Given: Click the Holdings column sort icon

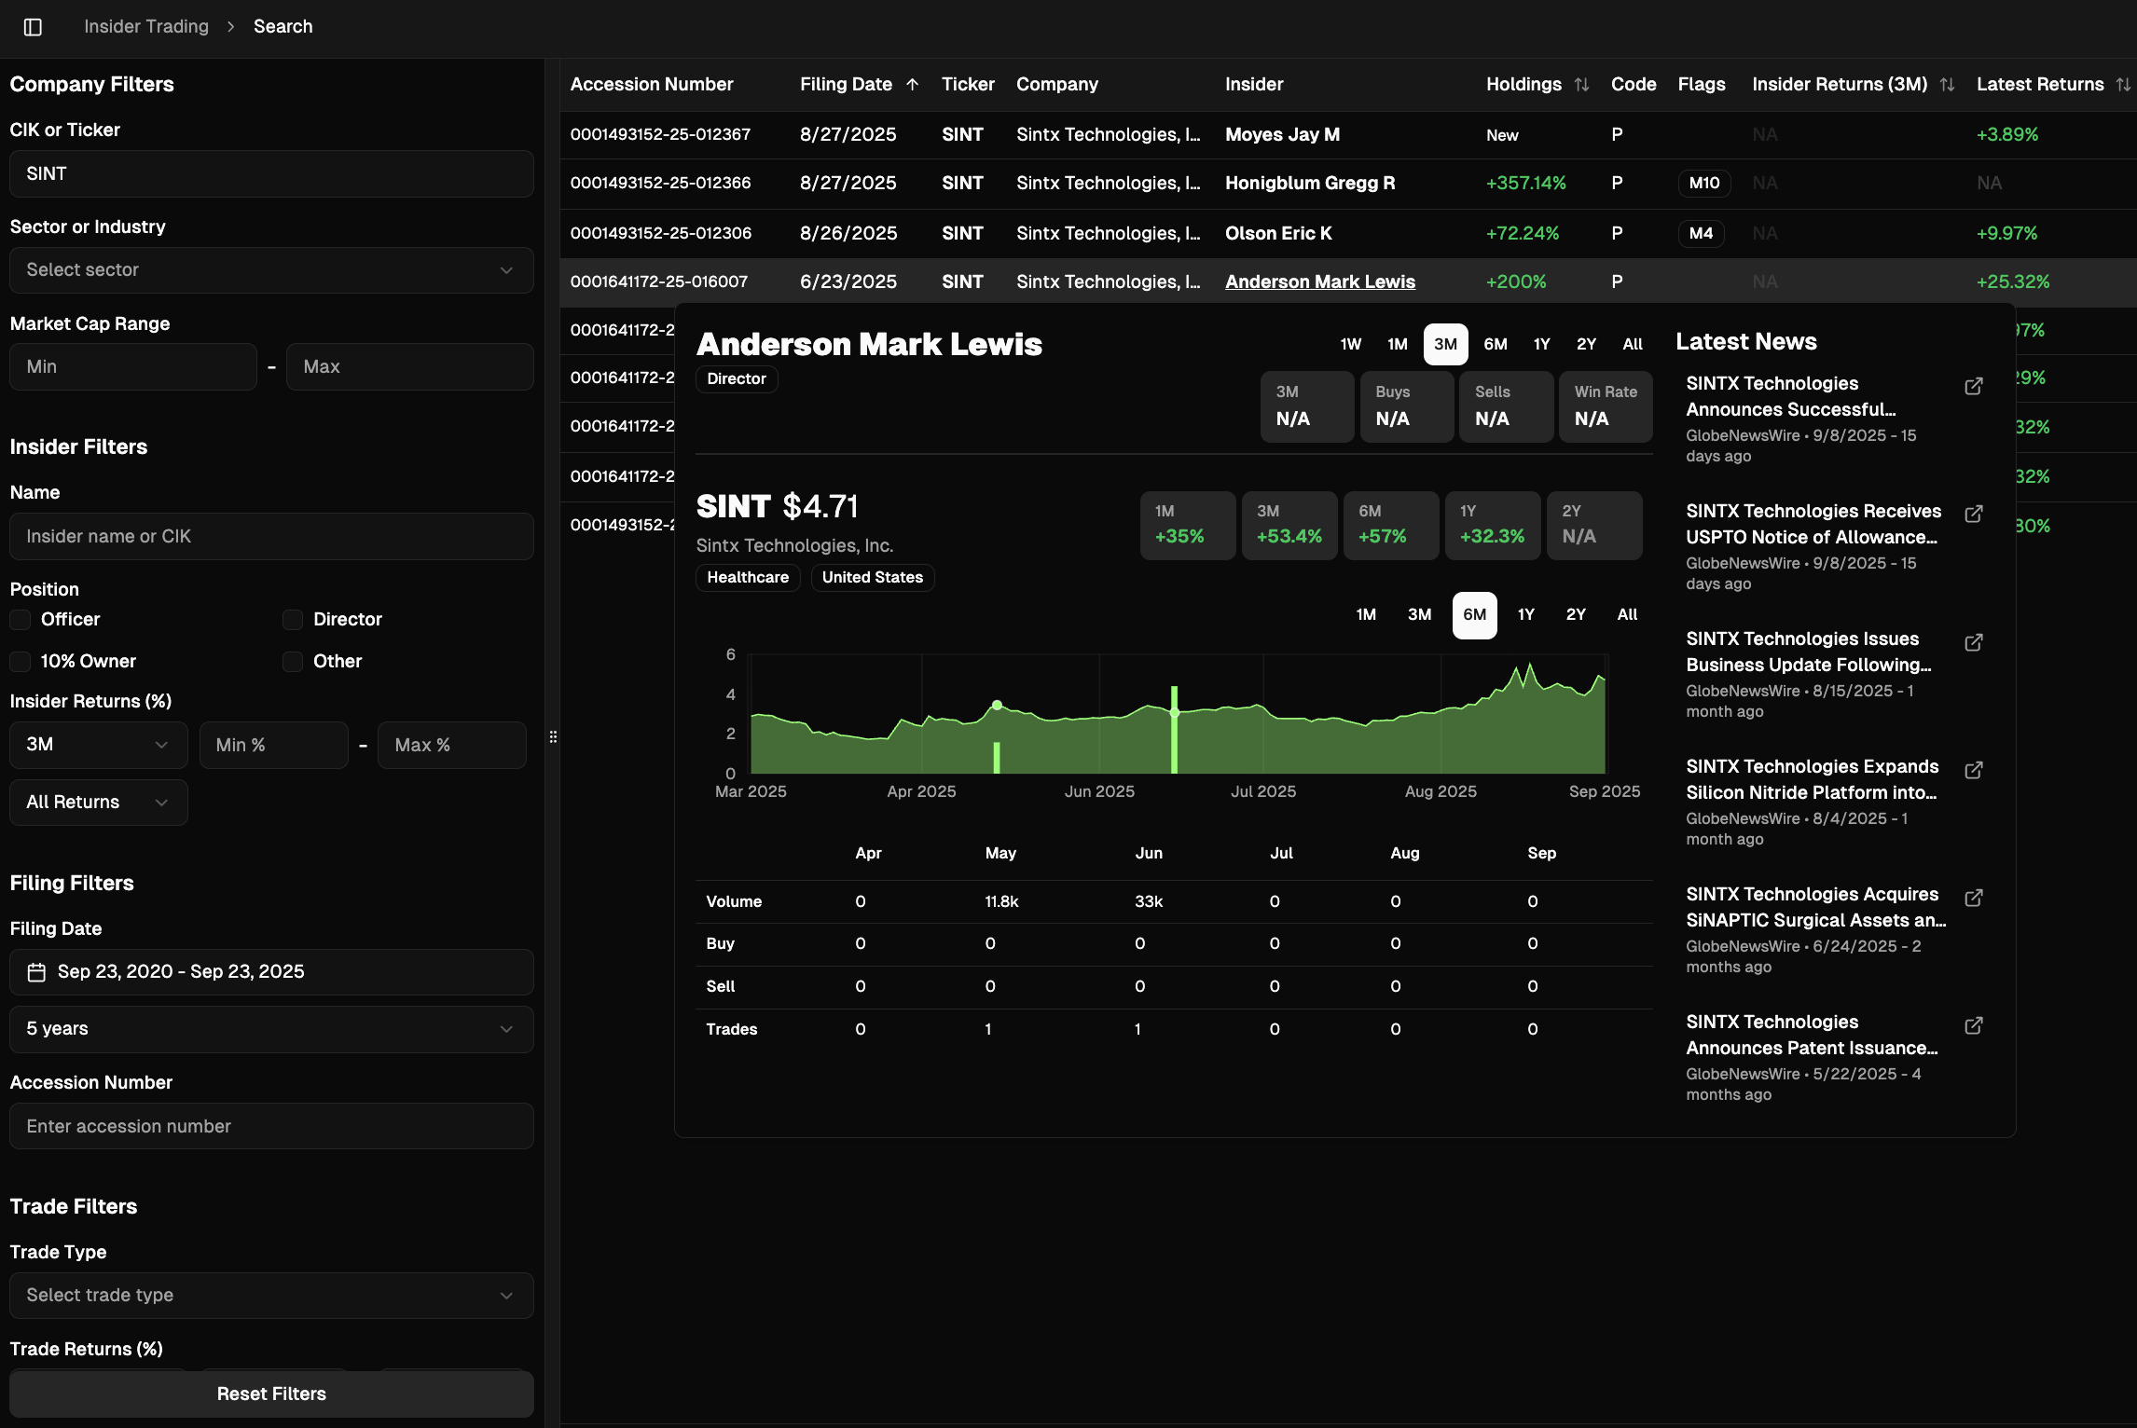Looking at the screenshot, I should 1581,85.
